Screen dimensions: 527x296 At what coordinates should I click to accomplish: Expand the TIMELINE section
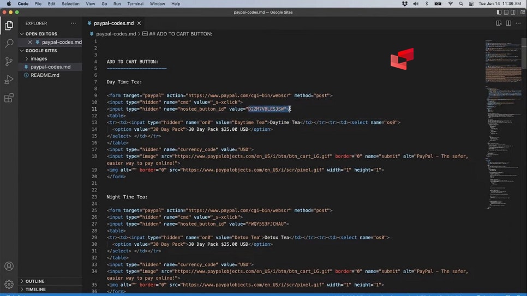(x=35, y=289)
